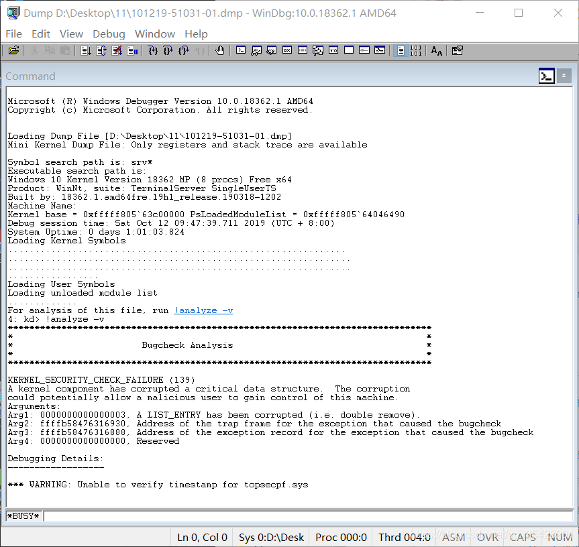Open the Registers window toolbar icon
579x547 pixels.
[287, 50]
